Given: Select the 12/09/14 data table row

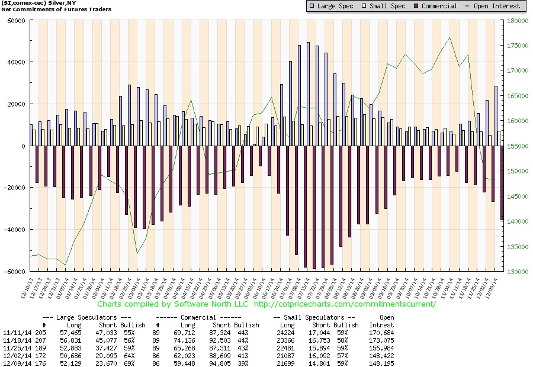Looking at the screenshot, I should (198, 363).
